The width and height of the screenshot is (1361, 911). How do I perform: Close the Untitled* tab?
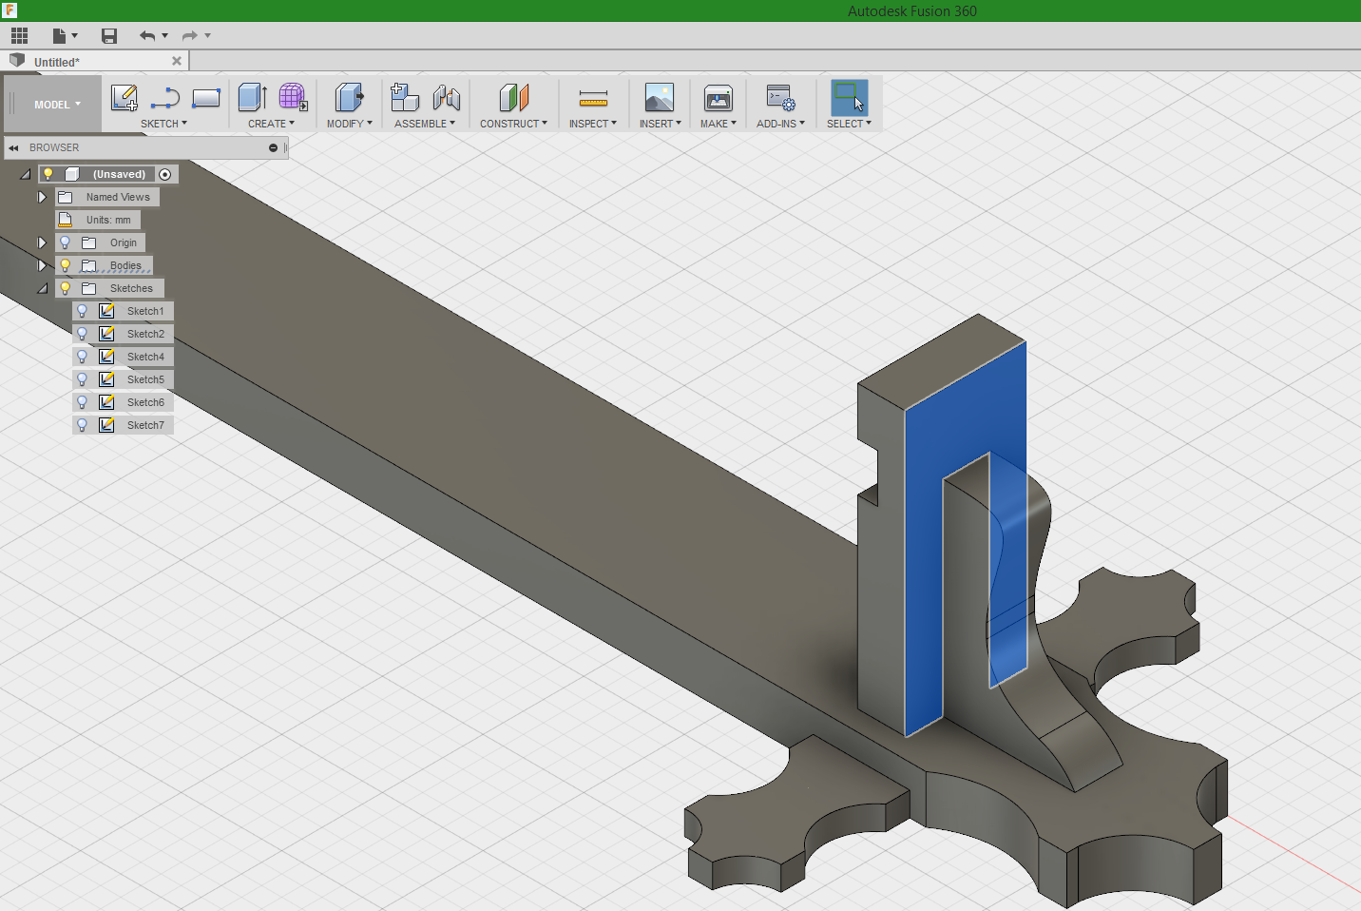[x=177, y=61]
